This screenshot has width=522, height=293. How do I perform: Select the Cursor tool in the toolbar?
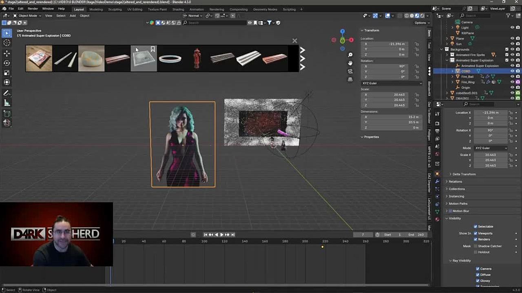click(x=7, y=43)
